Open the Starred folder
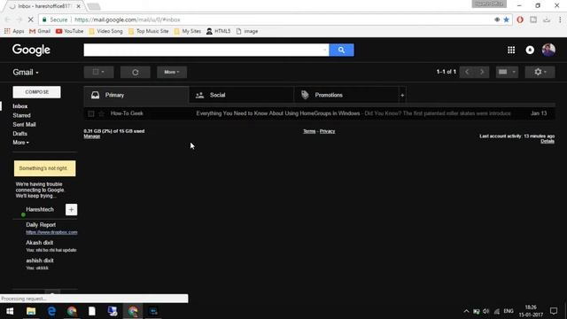The width and height of the screenshot is (567, 319). click(21, 115)
